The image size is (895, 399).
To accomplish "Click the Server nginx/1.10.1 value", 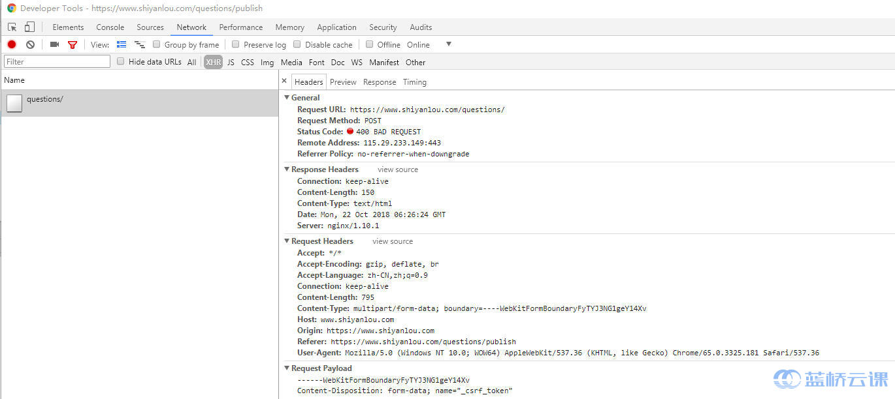I will [353, 226].
